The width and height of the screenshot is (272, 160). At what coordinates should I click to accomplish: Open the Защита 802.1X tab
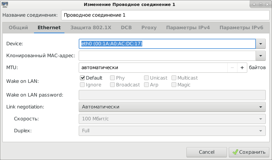coord(91,27)
